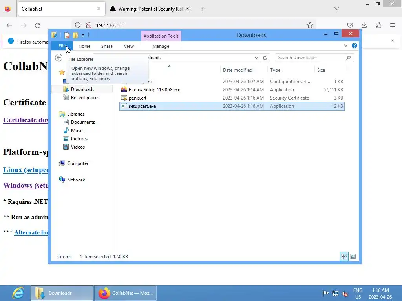
Task: Reload the current Firefox page
Action: click(38, 25)
